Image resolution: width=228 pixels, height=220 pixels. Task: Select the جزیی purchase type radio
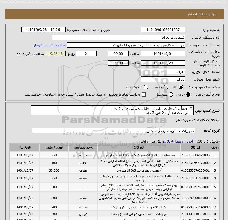pyautogui.click(x=188, y=94)
